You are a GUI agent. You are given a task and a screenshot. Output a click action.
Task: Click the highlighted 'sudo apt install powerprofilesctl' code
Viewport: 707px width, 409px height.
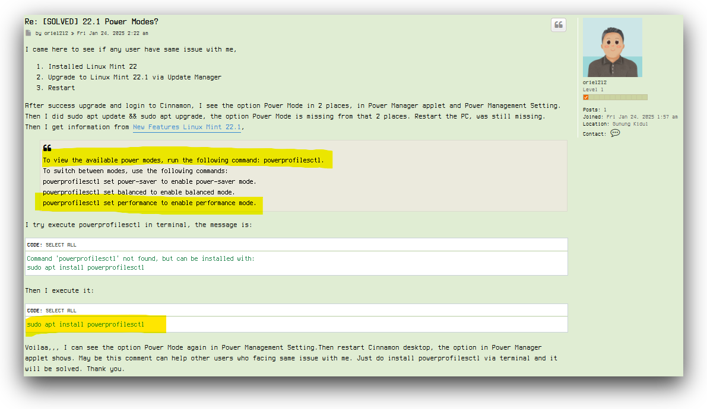click(85, 324)
